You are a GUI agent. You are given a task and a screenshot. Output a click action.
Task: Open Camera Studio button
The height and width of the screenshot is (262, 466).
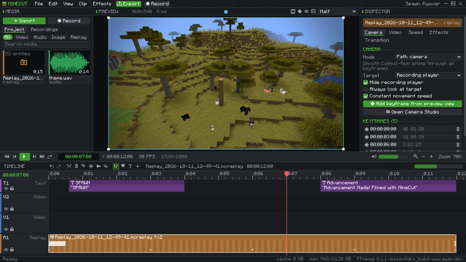[x=412, y=112]
